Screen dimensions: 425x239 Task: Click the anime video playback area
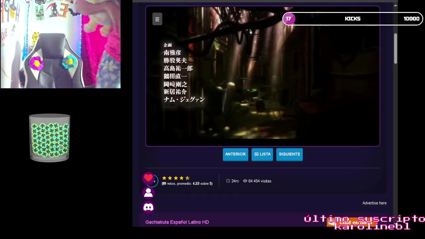[263, 76]
